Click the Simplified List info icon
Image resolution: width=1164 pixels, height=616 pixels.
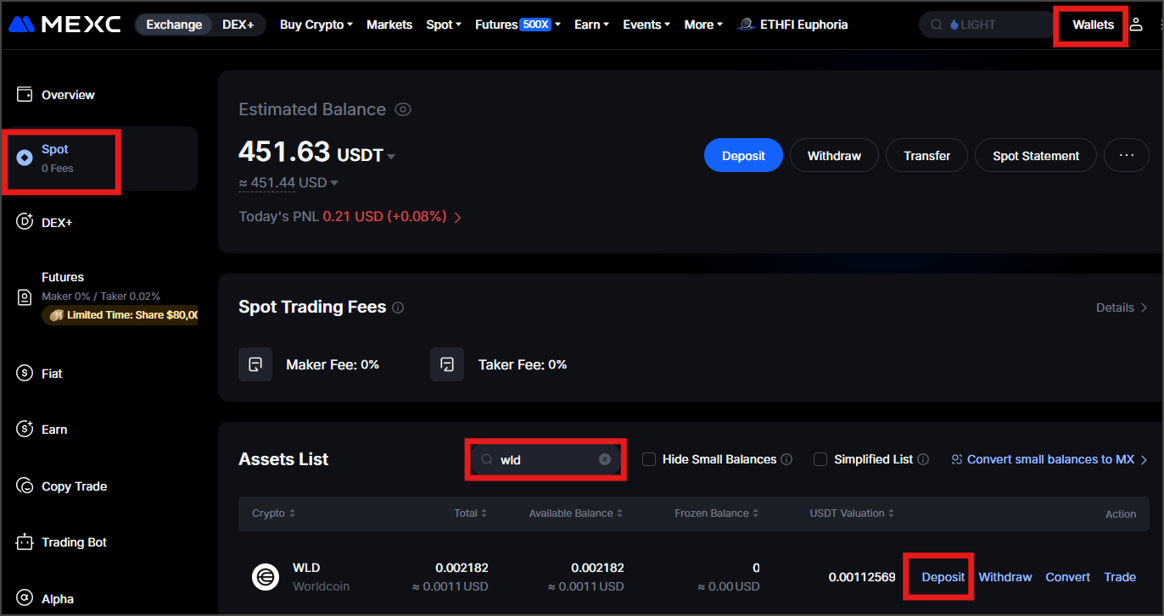coord(923,459)
